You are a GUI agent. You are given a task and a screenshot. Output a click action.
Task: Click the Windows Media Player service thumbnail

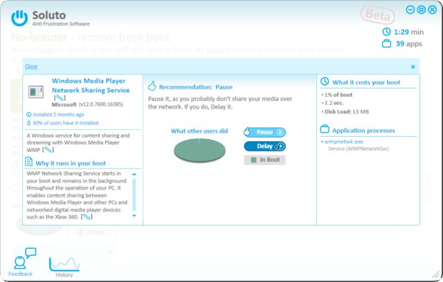tap(36, 92)
